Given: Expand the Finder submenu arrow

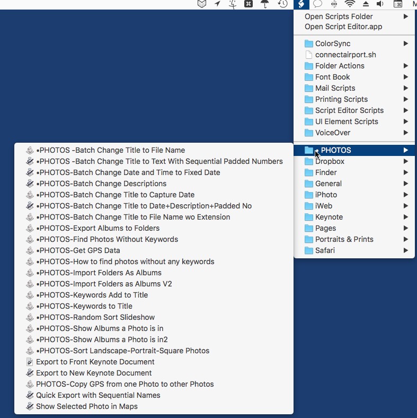Looking at the screenshot, I should tap(405, 172).
